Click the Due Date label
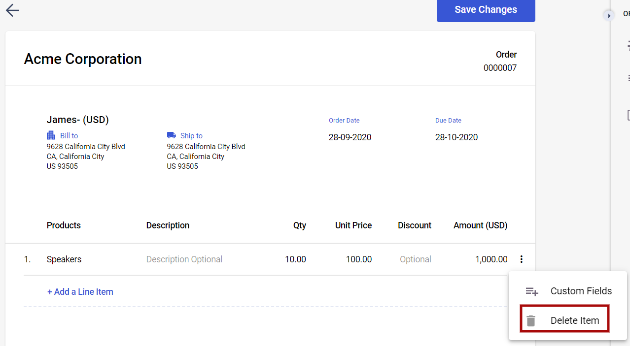 pyautogui.click(x=448, y=120)
